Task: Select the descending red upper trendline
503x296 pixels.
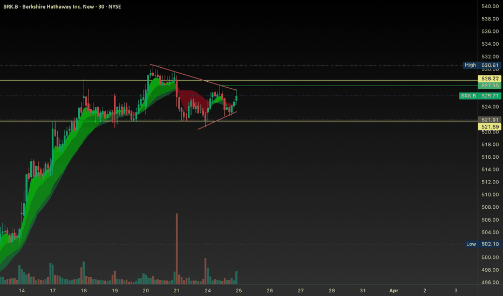Action: (193, 77)
